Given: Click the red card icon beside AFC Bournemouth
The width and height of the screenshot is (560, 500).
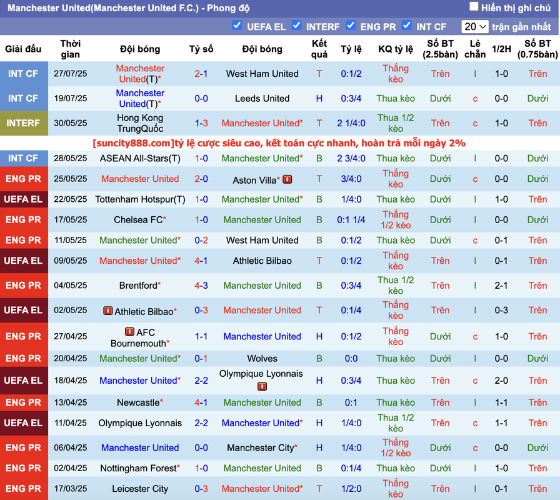Looking at the screenshot, I should point(129,332).
